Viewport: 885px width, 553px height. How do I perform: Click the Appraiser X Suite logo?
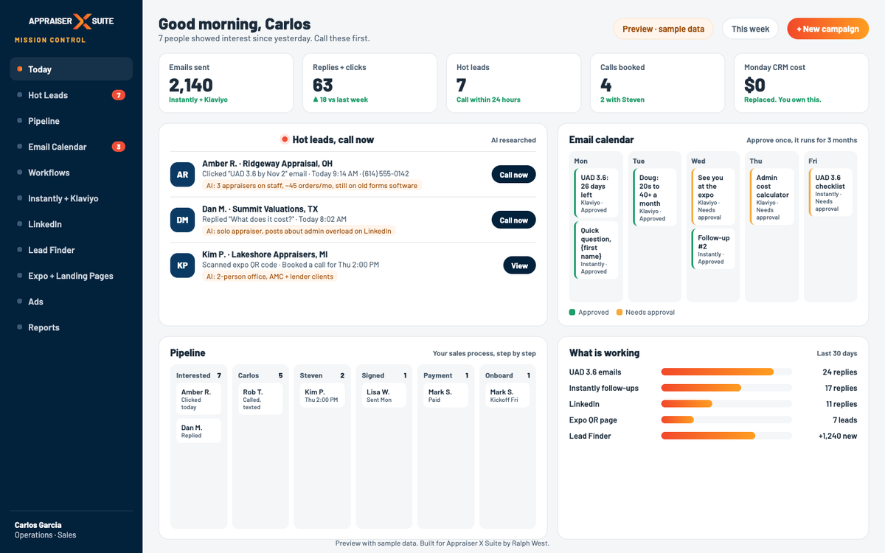[71, 21]
